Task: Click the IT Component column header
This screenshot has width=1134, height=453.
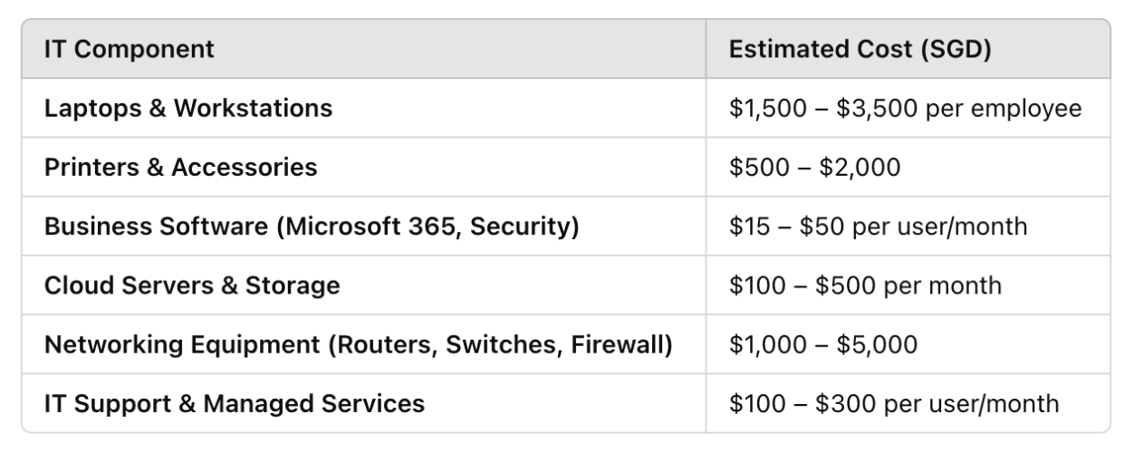Action: [130, 49]
